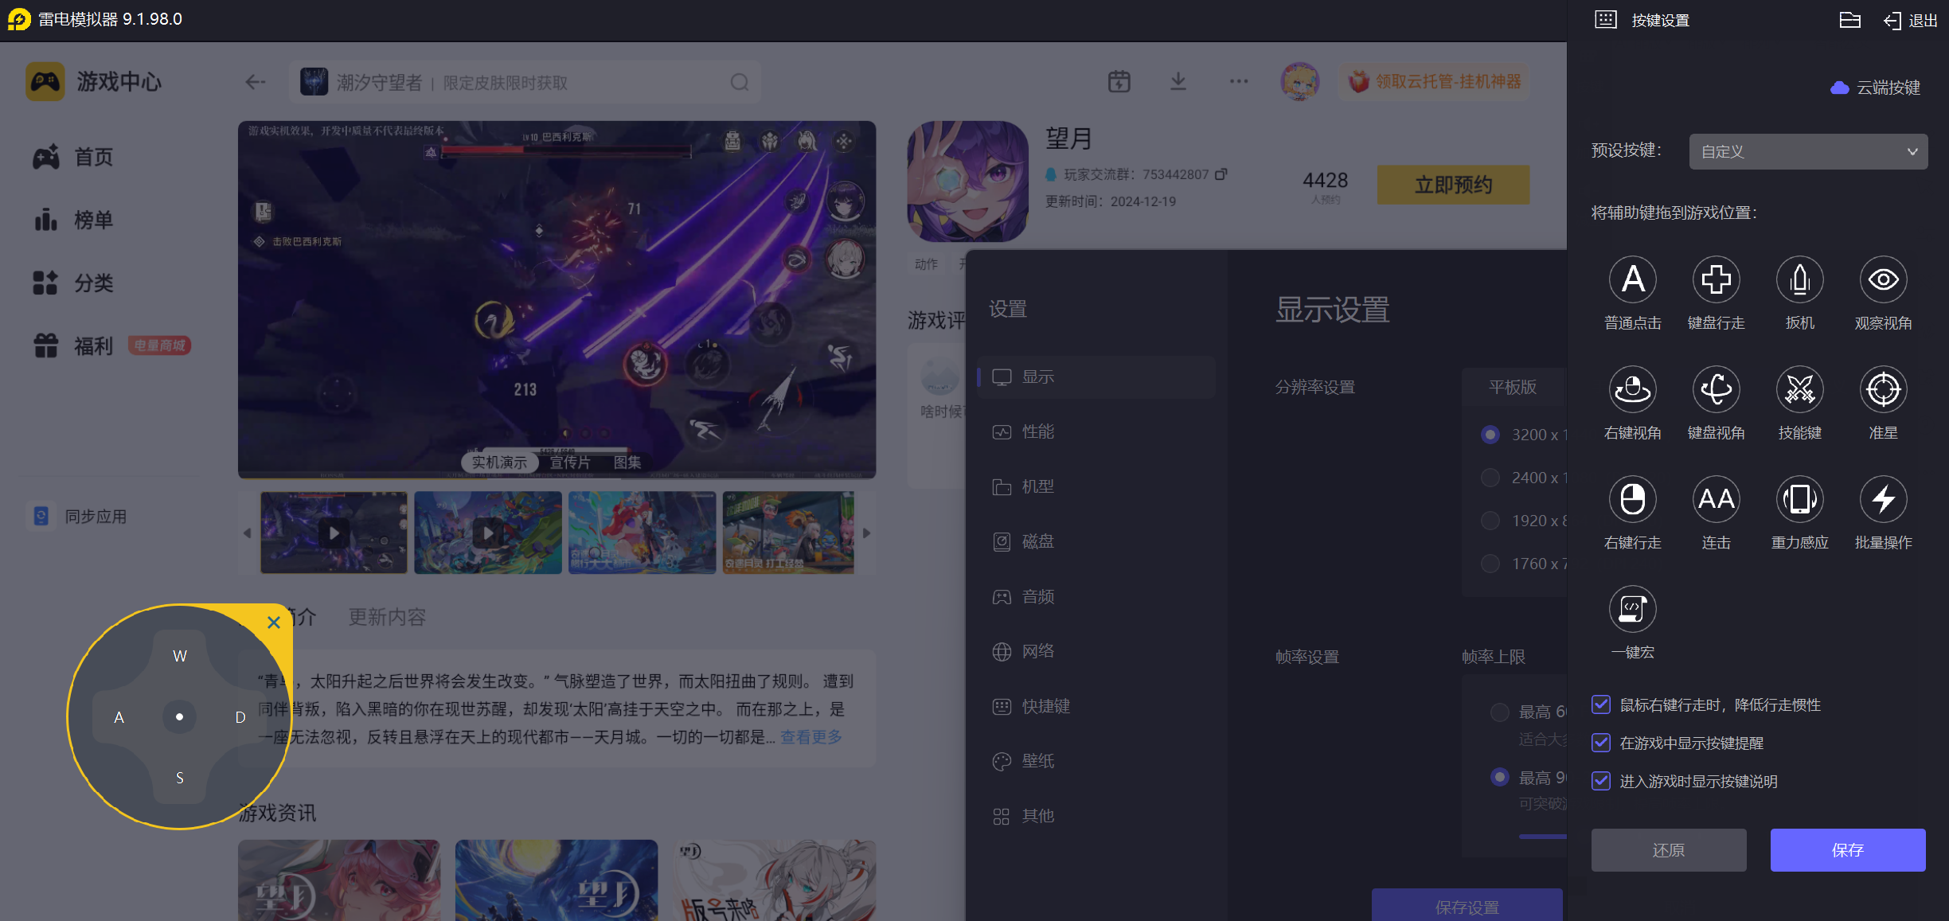Select the 键盘行走 D-pad key icon
The height and width of the screenshot is (921, 1949).
(x=1716, y=279)
